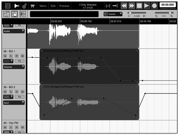The height and width of the screenshot is (135, 179).
Task: Open the Edit menu
Action: (53, 6)
